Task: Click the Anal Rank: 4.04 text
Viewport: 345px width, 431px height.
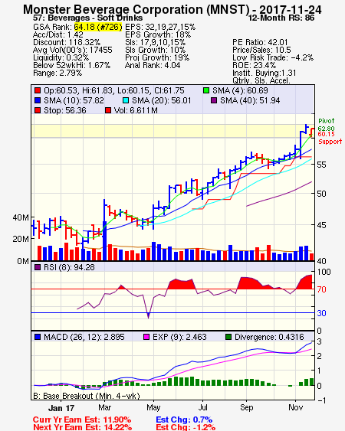Action: coord(153,65)
